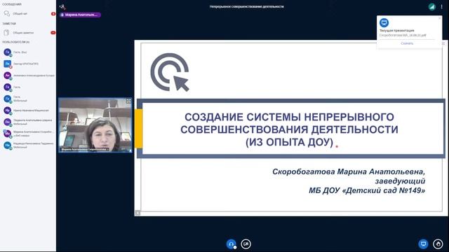This screenshot has height=252, width=449.
Task: Toggle presentation visibility with monitor button
Action: click(x=423, y=244)
